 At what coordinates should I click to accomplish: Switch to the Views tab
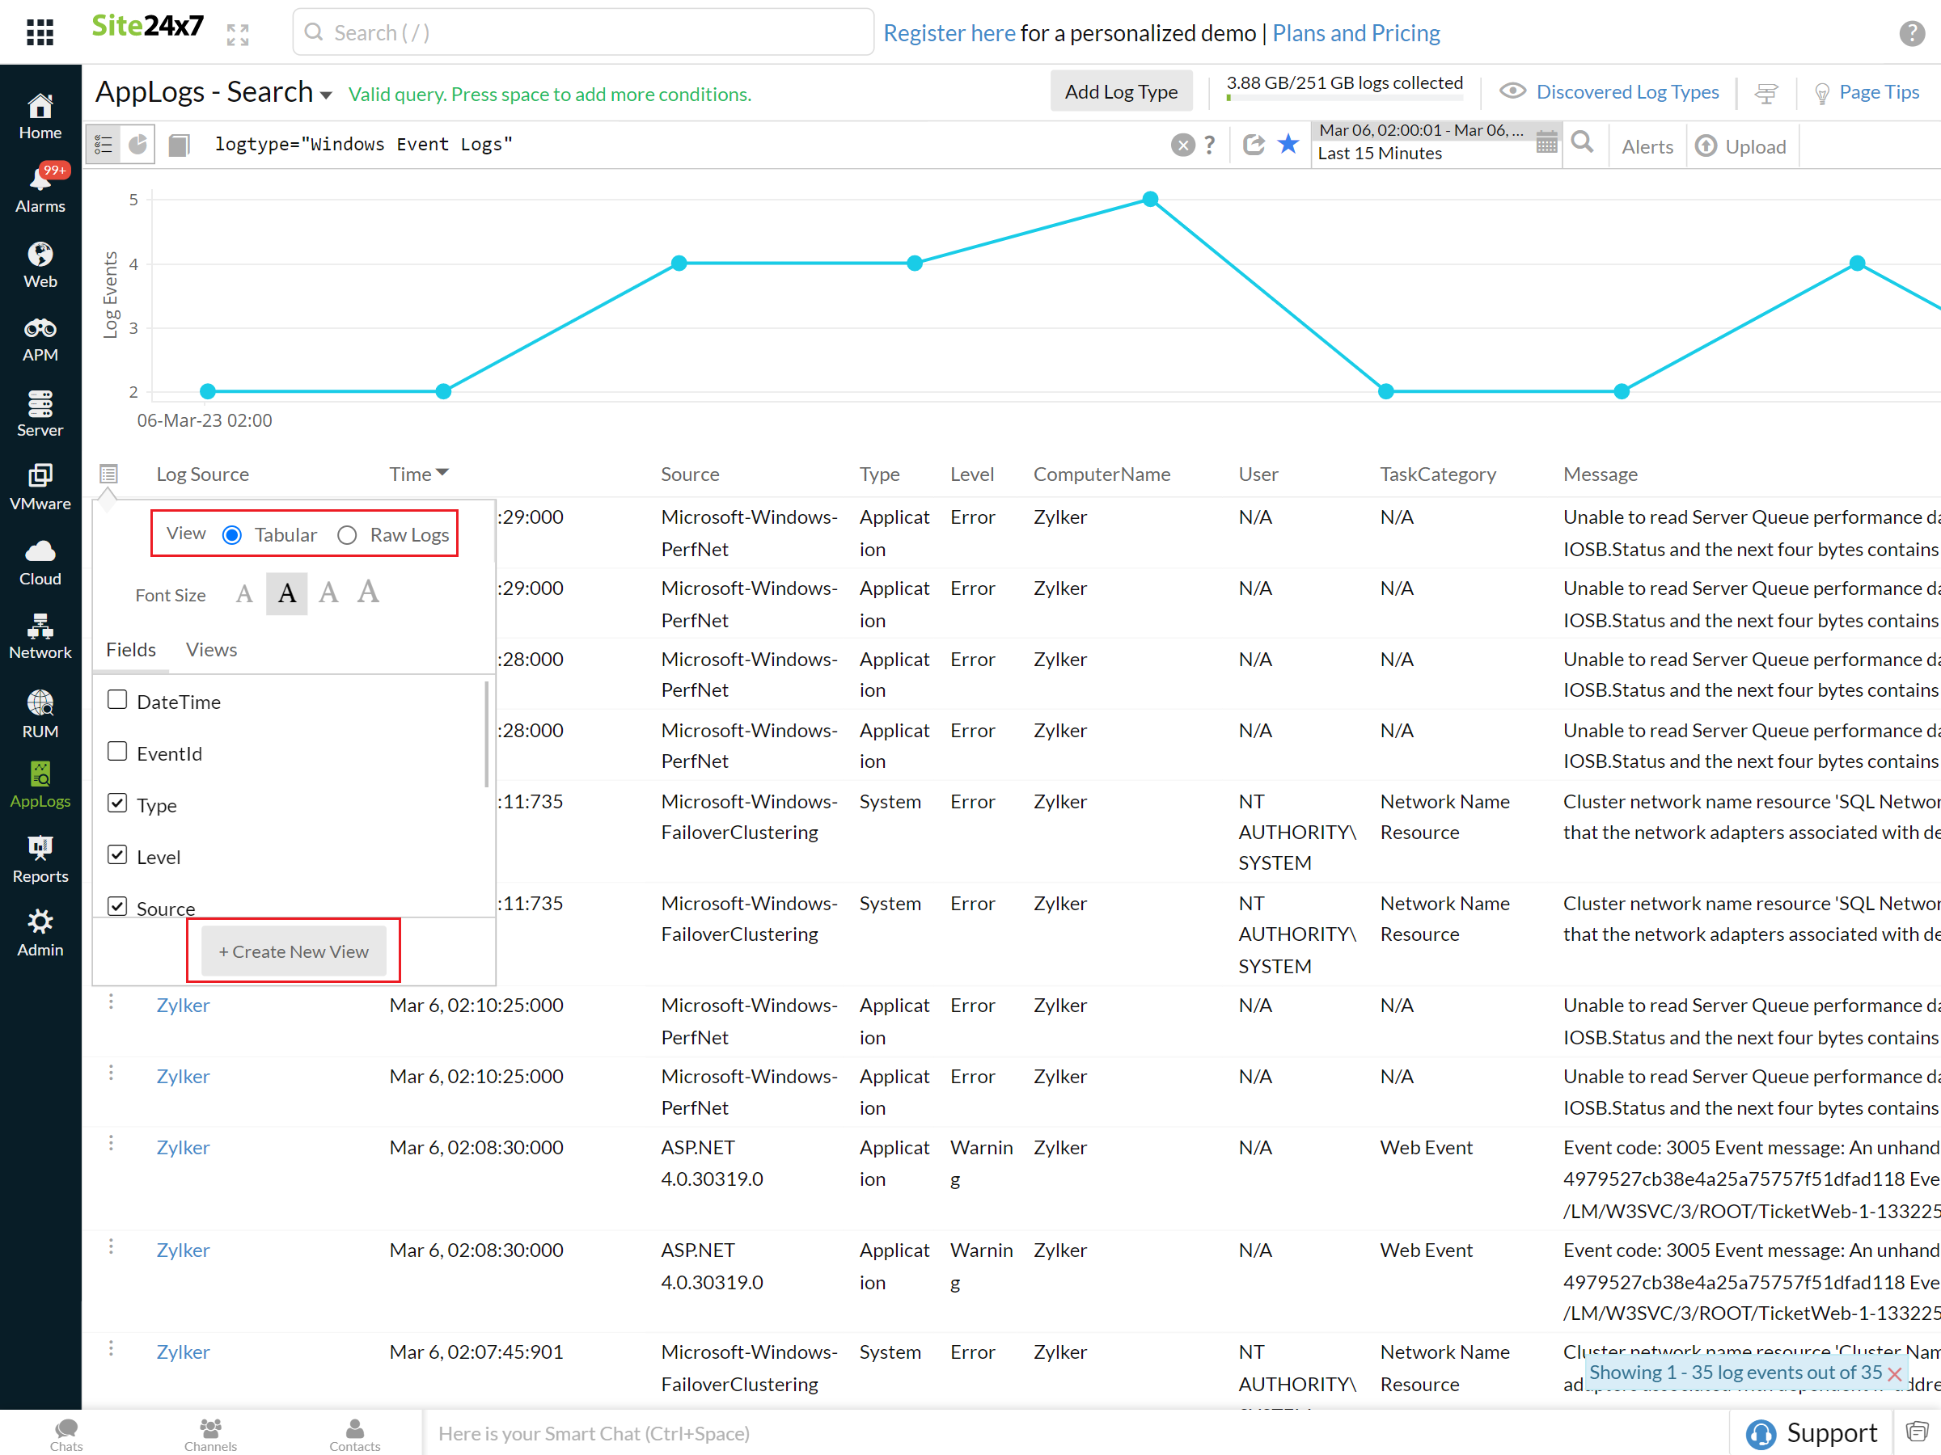(210, 650)
